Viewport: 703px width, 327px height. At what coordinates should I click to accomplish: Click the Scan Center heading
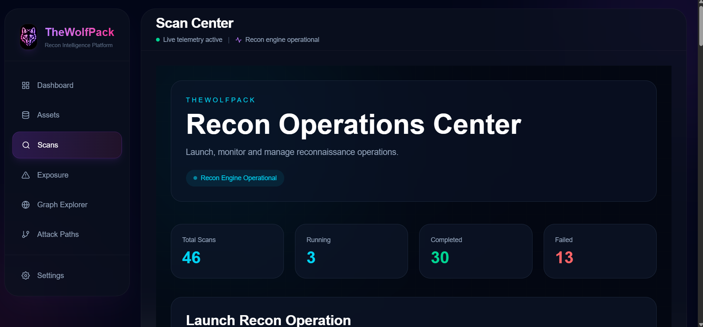click(x=195, y=23)
